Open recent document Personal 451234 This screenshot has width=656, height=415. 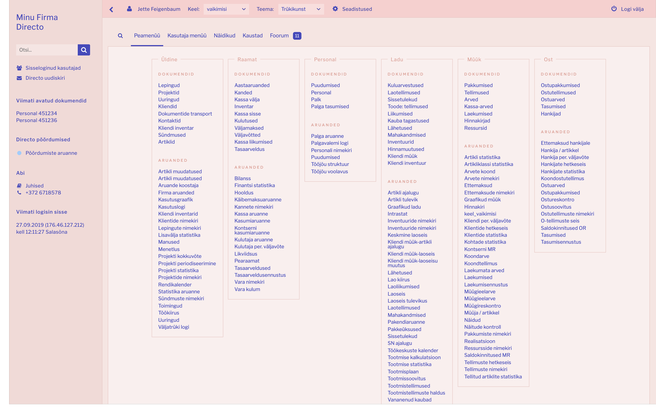[36, 113]
